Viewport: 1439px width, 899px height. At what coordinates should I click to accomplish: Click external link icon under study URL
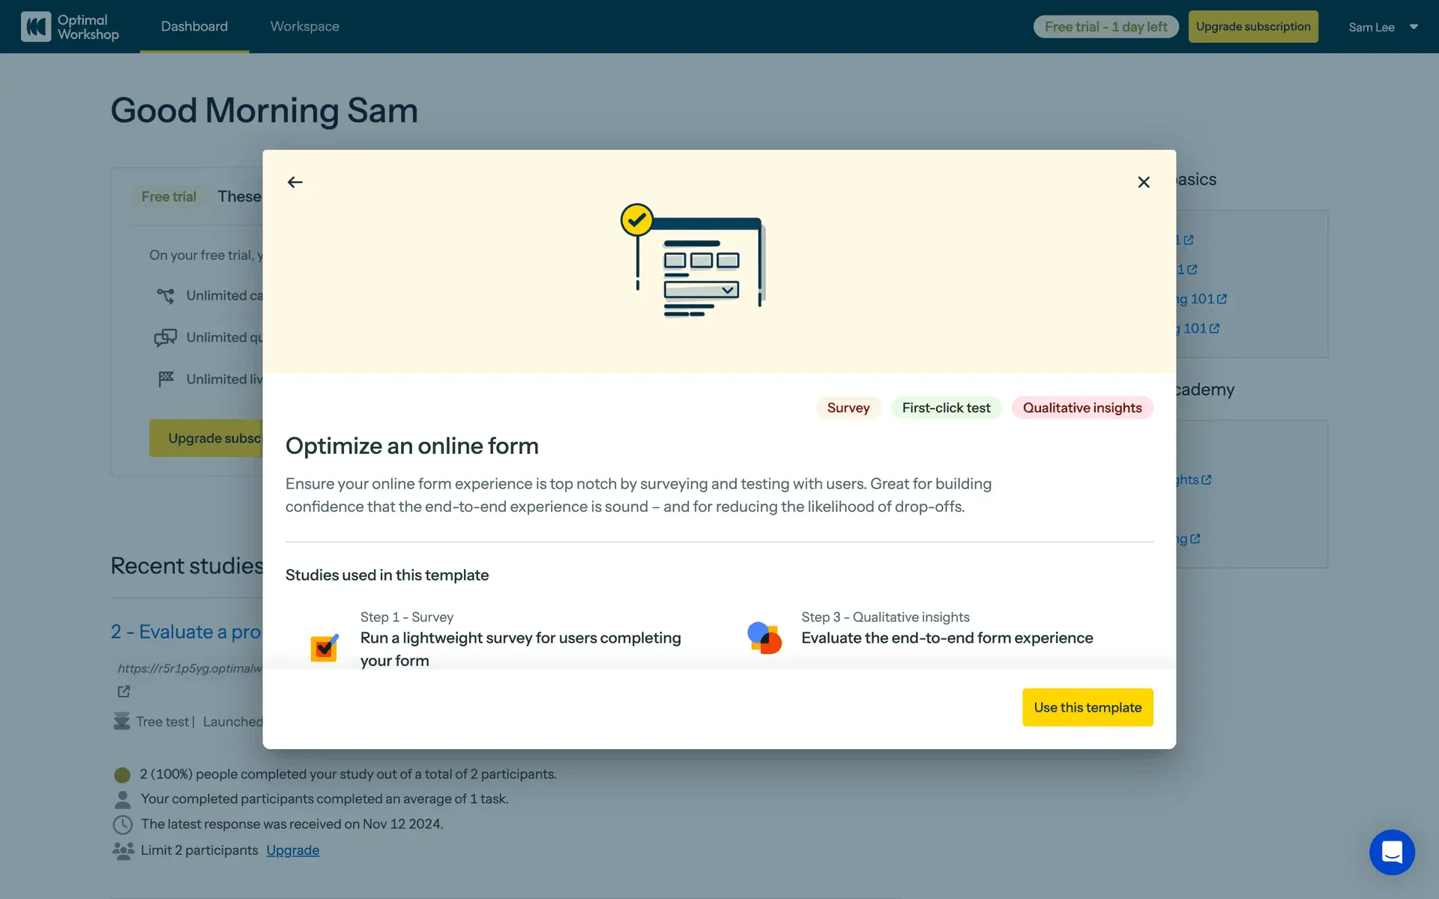[x=124, y=691]
